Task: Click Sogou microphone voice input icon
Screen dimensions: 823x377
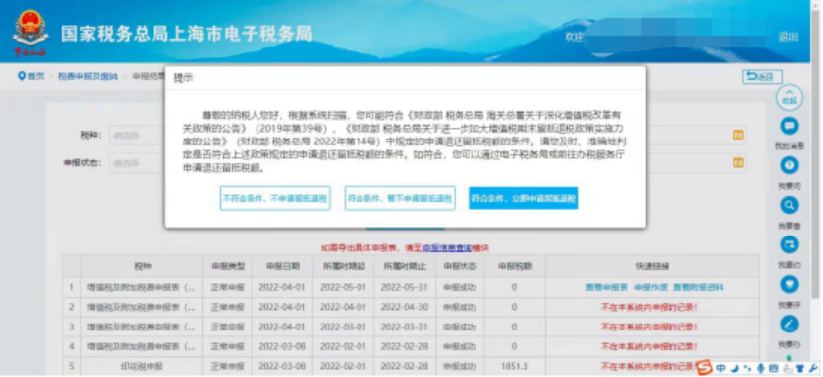Action: tap(761, 369)
